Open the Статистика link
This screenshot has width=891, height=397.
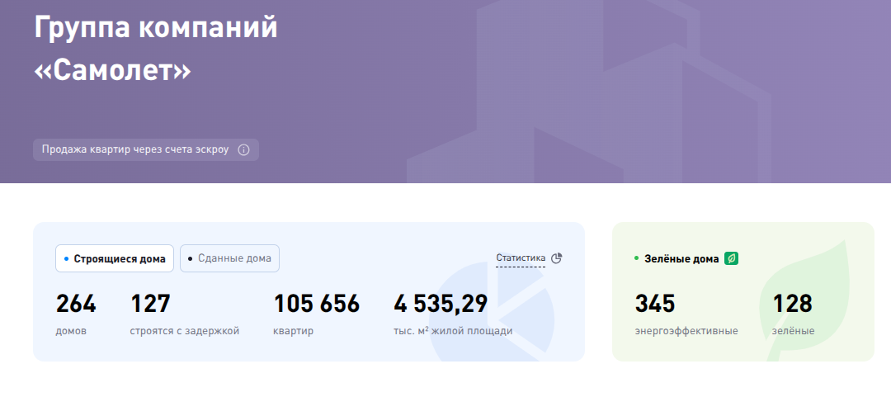point(521,258)
